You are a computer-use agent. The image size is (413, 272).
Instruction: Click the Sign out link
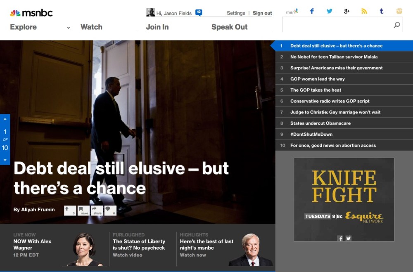coord(262,13)
